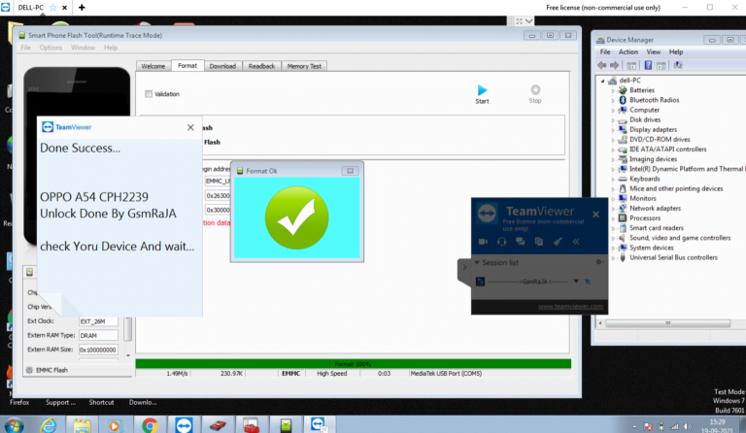746x433 pixels.
Task: Click the network signal icon in system tray
Action: pos(674,426)
